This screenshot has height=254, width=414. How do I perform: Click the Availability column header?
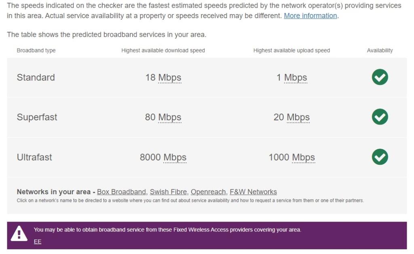[x=380, y=50]
